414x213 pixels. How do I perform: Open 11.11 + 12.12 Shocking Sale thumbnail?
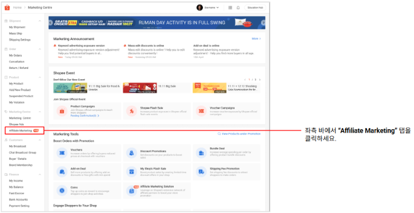(209, 88)
